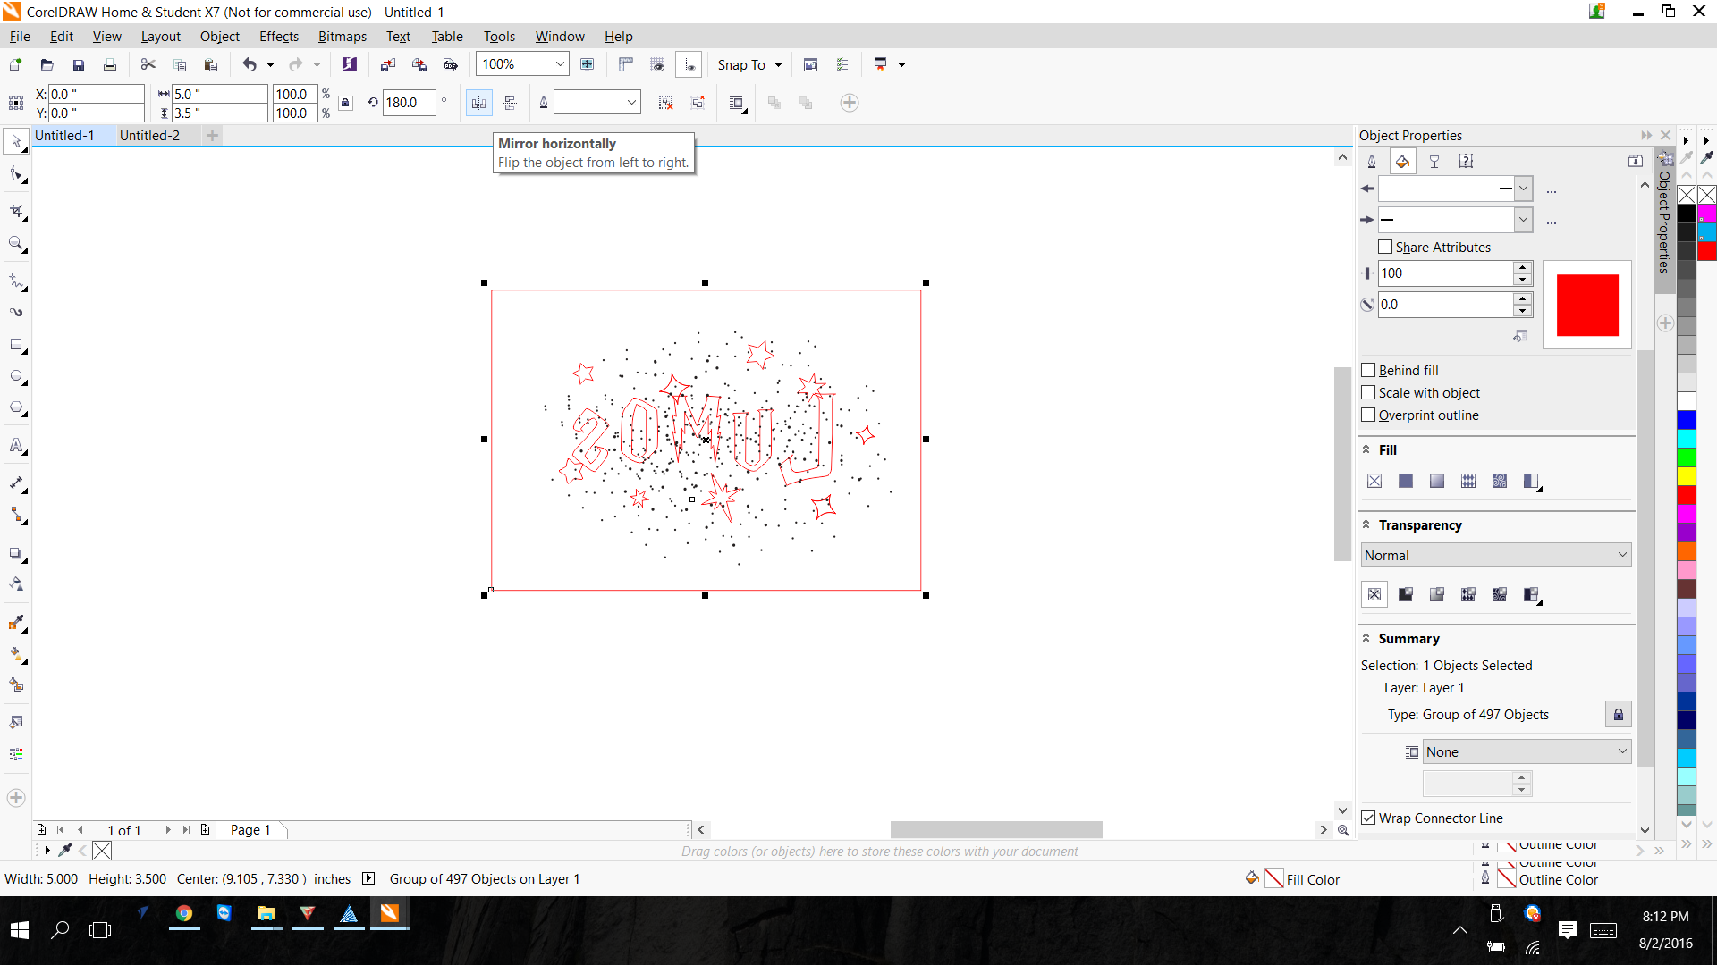Uncheck Wrap Connector Line checkbox

(x=1368, y=818)
